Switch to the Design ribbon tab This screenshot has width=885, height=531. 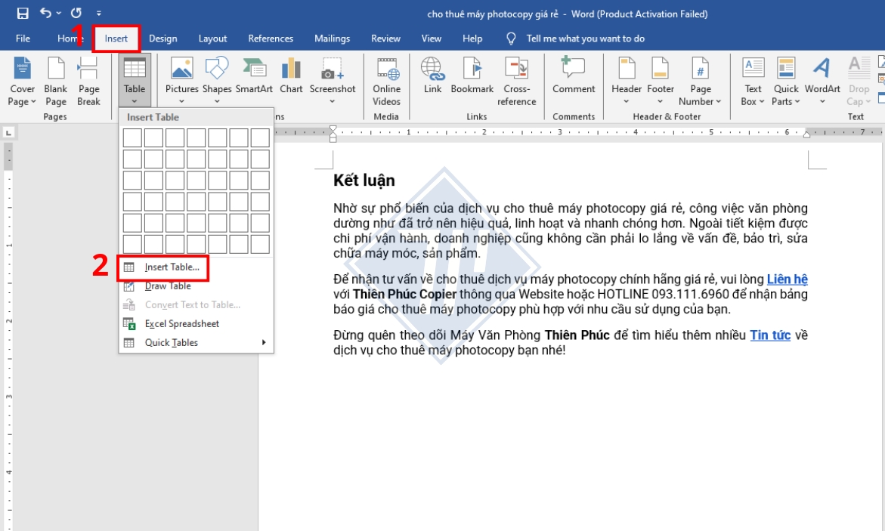(x=163, y=38)
